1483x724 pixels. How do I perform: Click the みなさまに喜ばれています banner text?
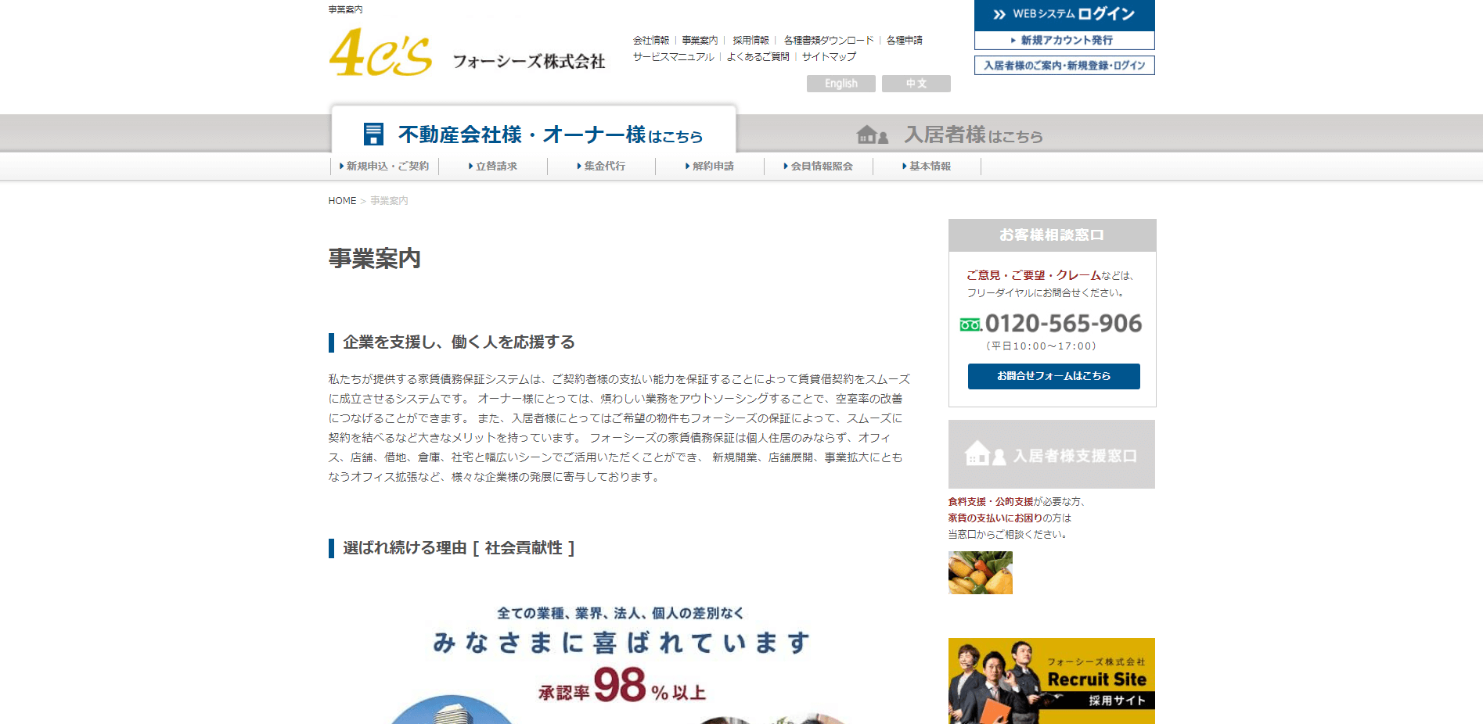click(x=621, y=643)
